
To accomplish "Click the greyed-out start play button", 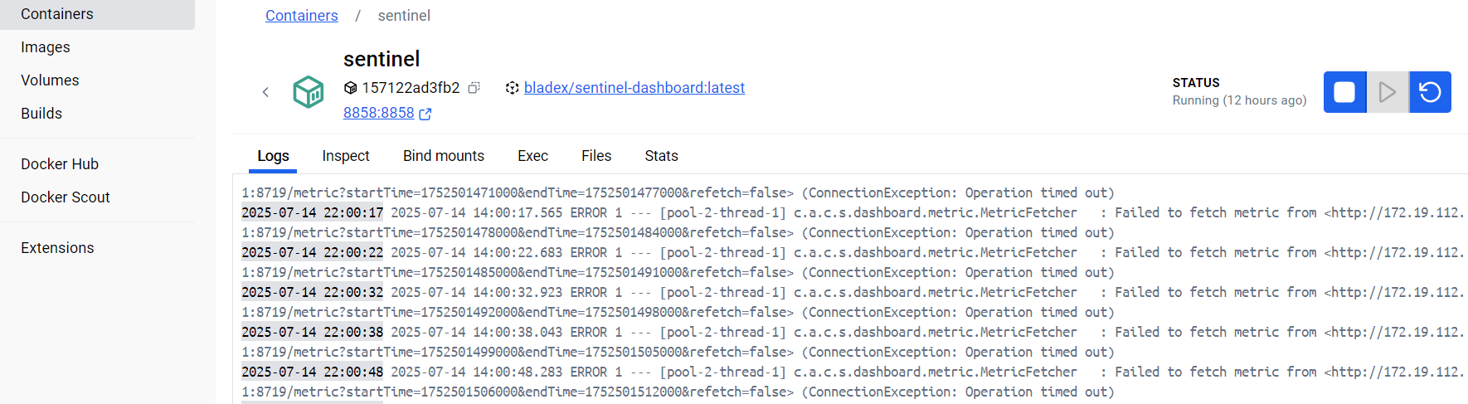I will click(1388, 92).
